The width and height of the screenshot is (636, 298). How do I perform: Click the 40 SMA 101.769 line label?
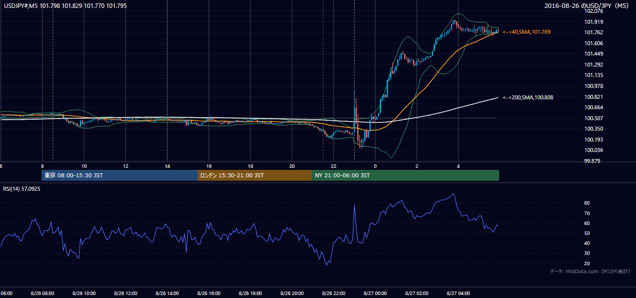coord(527,32)
